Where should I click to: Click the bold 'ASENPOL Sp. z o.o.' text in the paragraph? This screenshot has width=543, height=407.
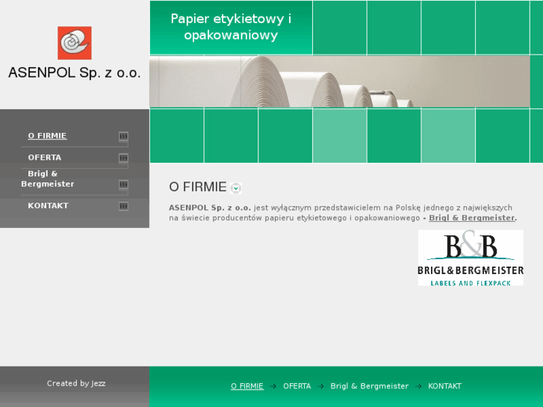[210, 208]
